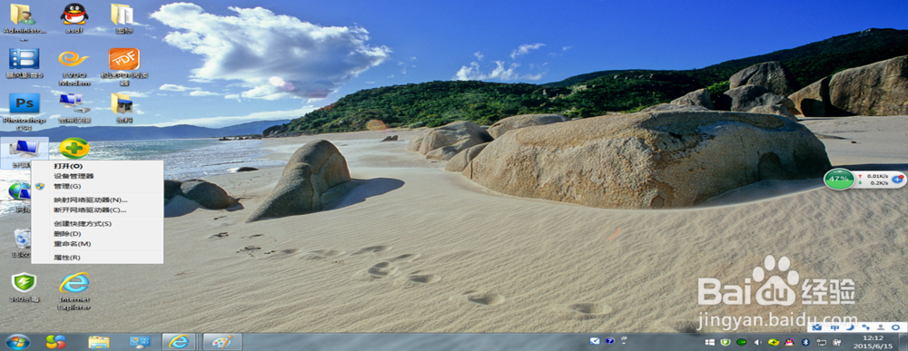The image size is (908, 351).
Task: Click the Windows logo tray icon
Action: pyautogui.click(x=709, y=342)
